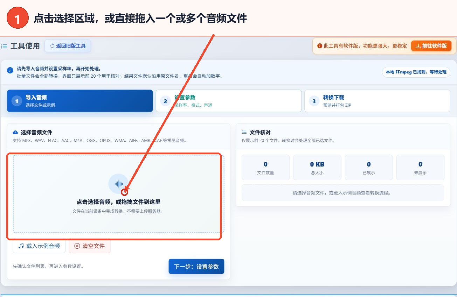Click the step number 3 circle
Viewport: 457px width, 297px height.
[314, 101]
